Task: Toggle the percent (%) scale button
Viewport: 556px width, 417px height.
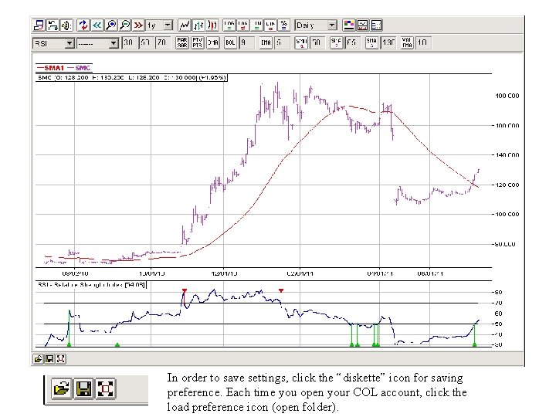Action: (283, 25)
